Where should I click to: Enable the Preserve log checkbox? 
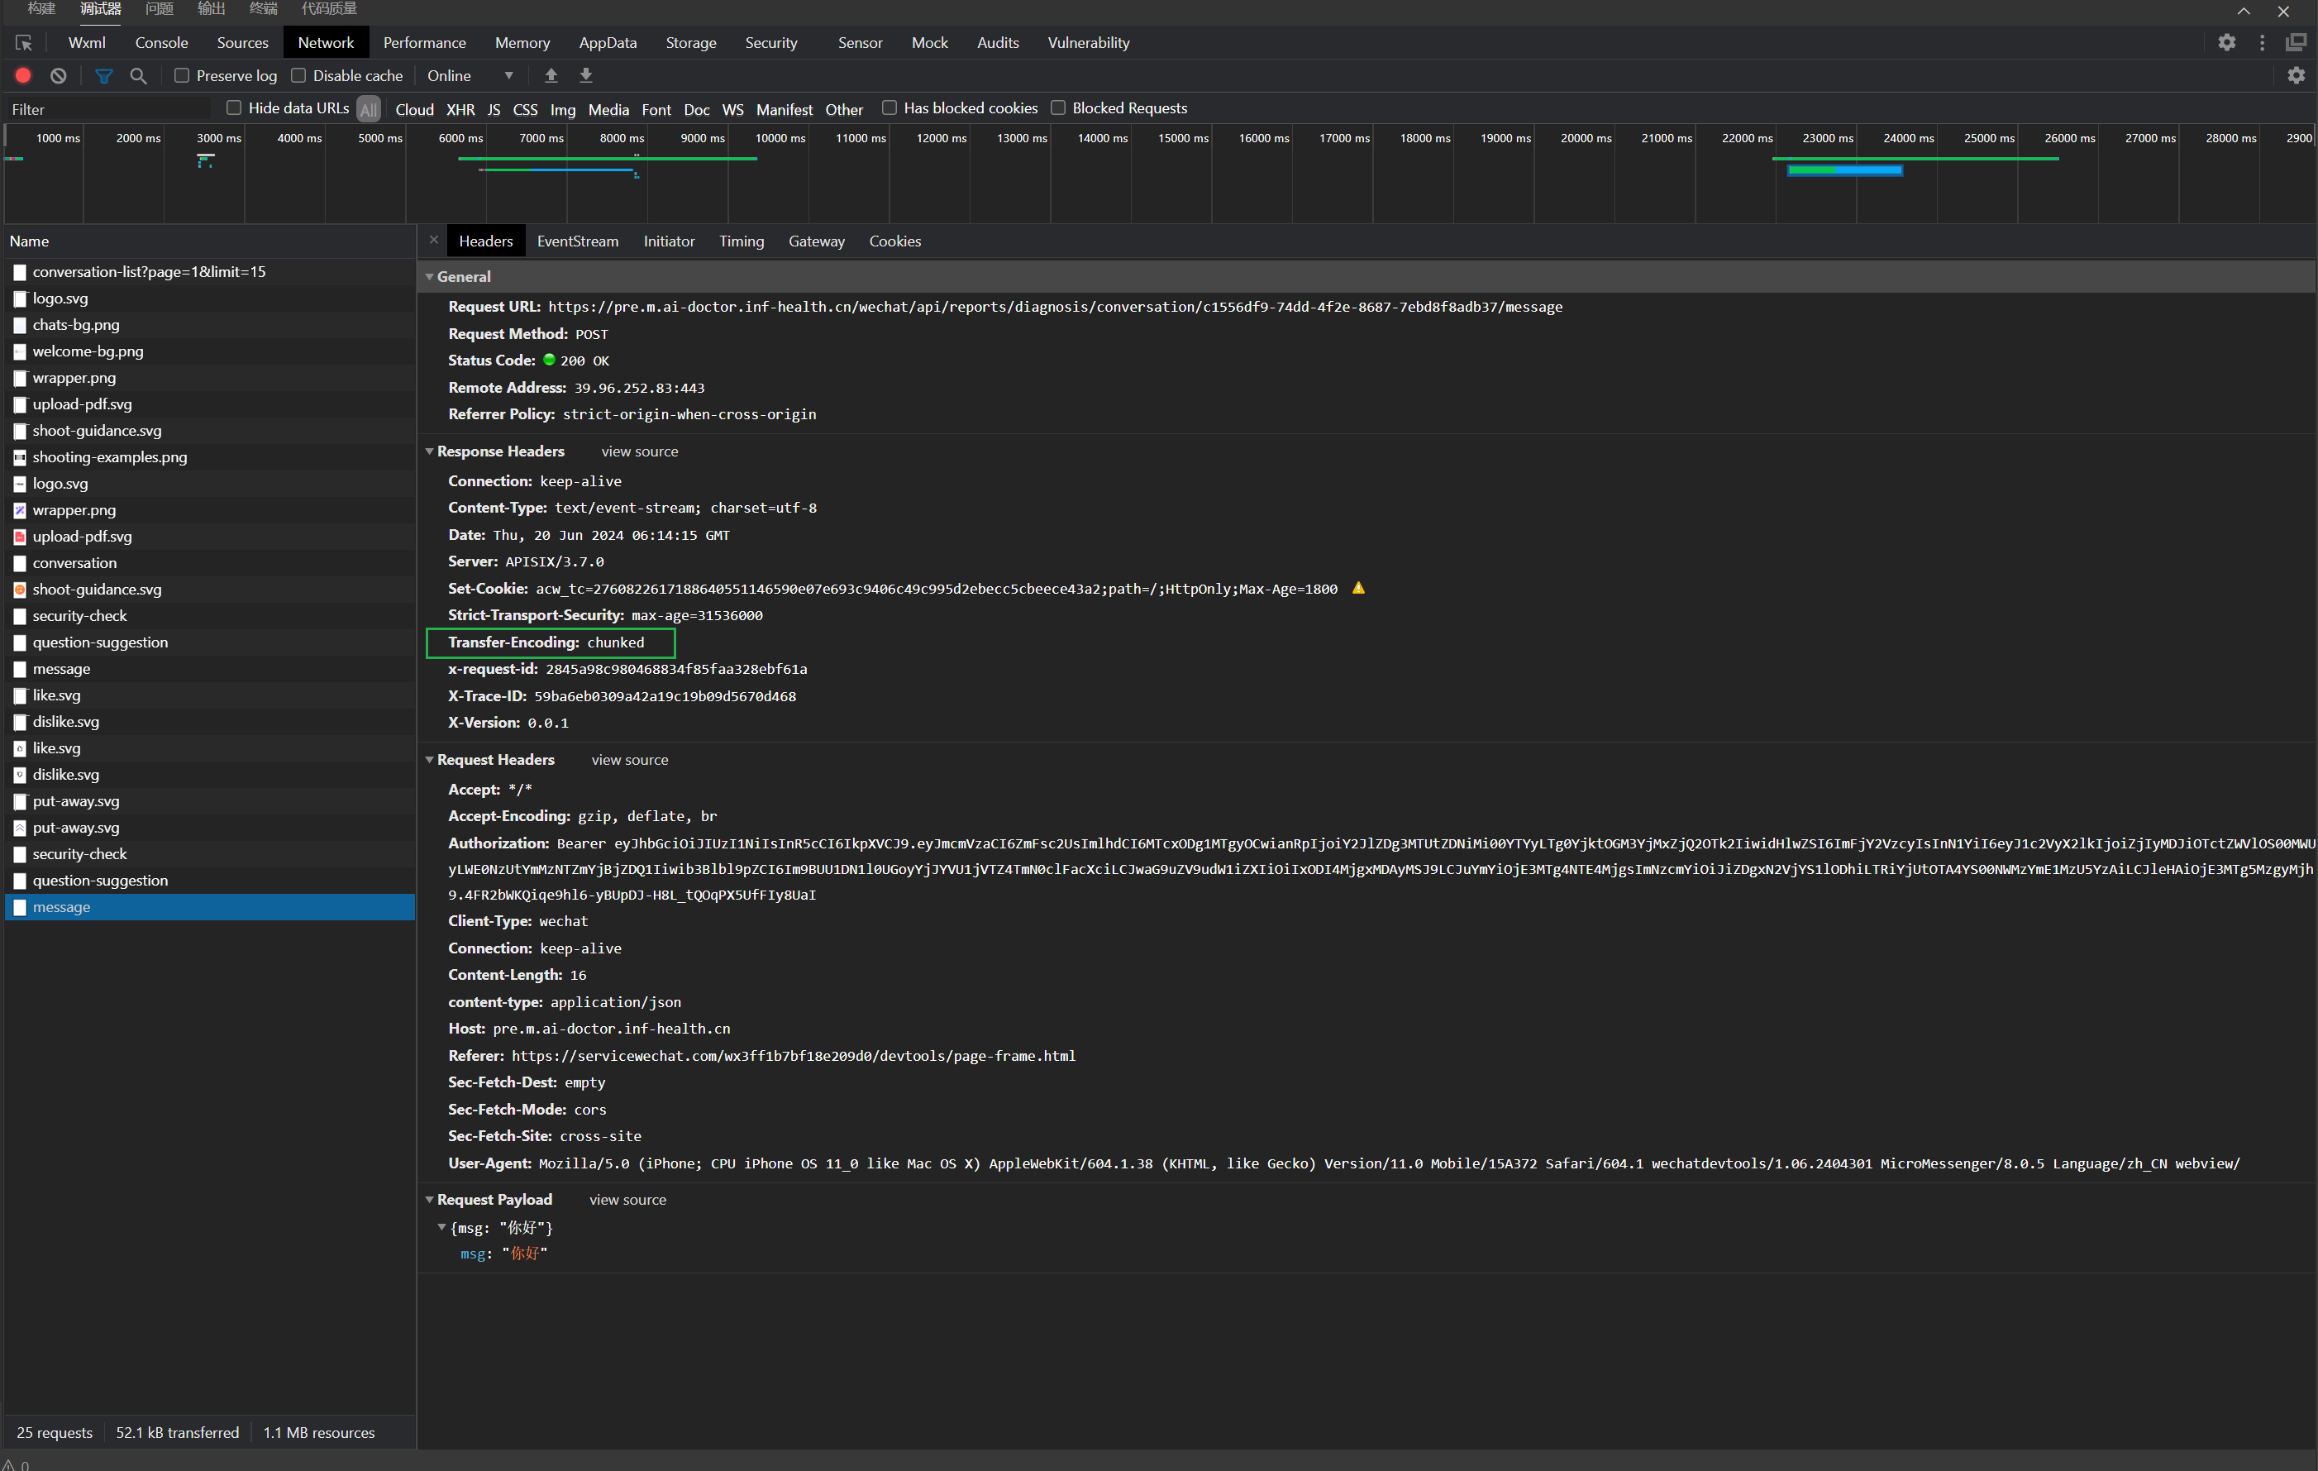[x=181, y=75]
